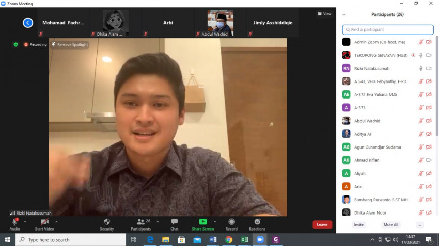Screen dimensions: 439x246
Task: Focus the Find a participant search box
Action: 388,29
